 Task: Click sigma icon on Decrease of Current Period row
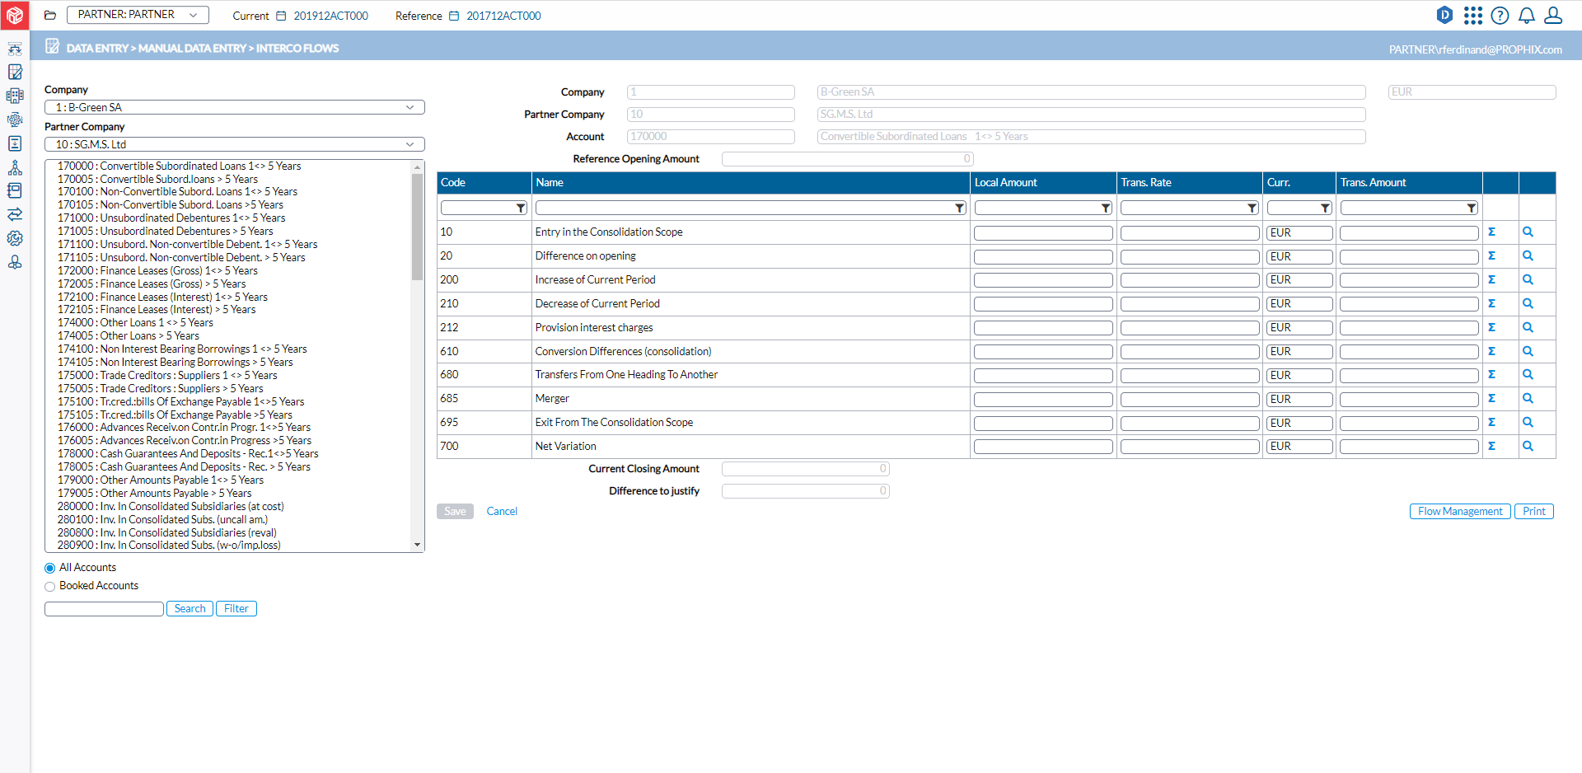pos(1491,303)
